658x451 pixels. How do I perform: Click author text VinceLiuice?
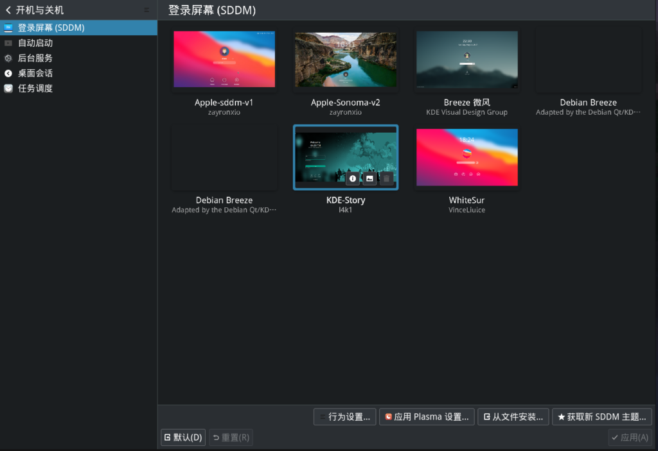[467, 210]
